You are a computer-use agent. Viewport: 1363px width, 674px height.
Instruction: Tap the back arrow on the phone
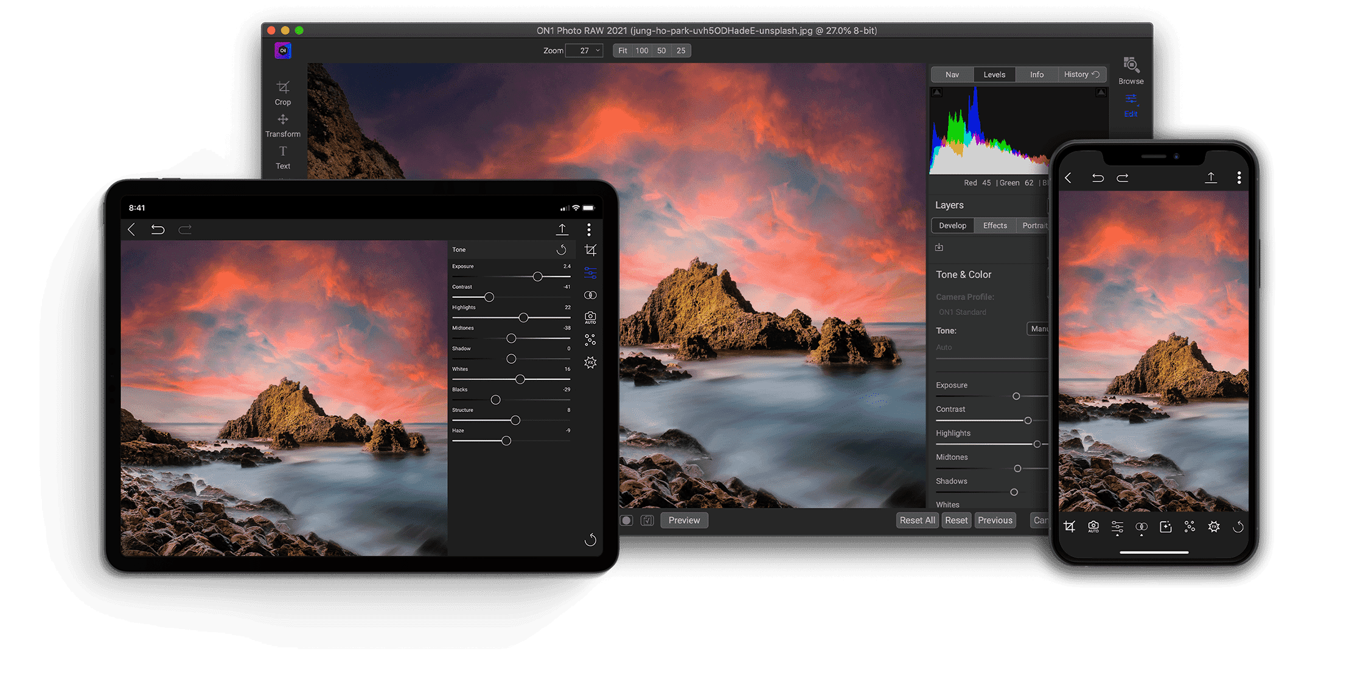[1068, 178]
